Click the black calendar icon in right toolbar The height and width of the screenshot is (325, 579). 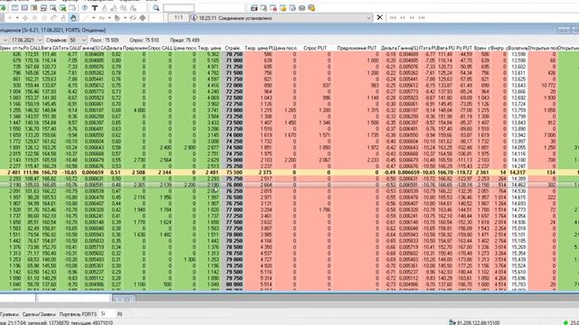[x=254, y=8]
